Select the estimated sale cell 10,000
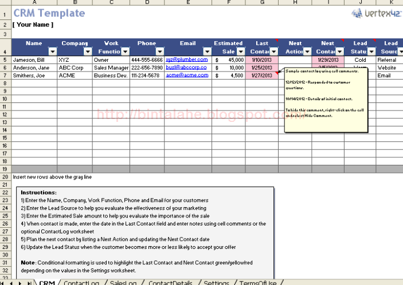 coord(229,68)
